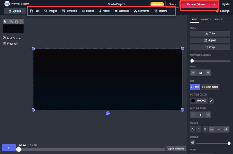Click the top-left resize handle on canvas
The image size is (233, 154).
(33, 49)
